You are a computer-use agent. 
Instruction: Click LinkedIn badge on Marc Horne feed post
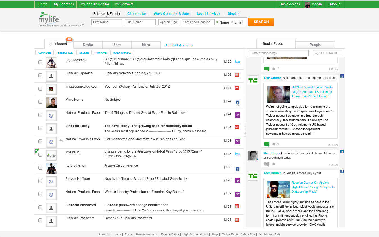342,151
